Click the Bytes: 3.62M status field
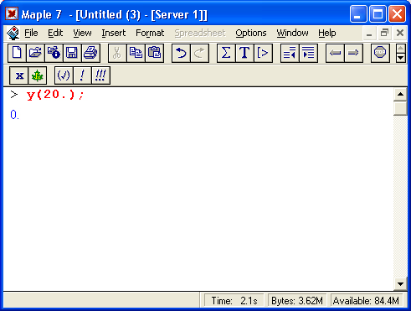Image resolution: width=411 pixels, height=311 pixels. coord(297,301)
